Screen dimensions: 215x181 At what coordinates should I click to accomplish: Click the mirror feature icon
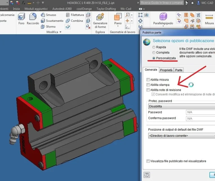pos(147,15)
